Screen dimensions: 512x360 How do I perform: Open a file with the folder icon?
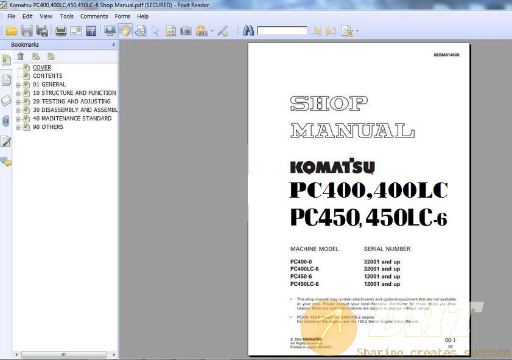click(12, 31)
